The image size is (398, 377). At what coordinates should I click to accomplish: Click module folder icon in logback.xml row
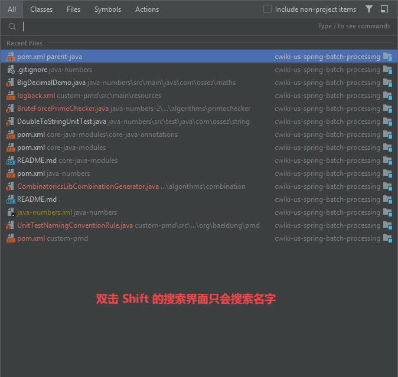pyautogui.click(x=387, y=96)
